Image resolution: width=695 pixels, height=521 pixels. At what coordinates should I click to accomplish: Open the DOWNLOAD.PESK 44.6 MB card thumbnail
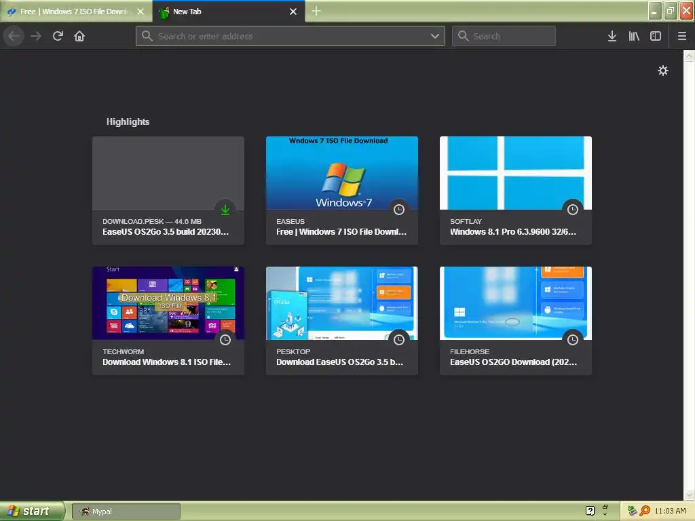click(168, 173)
